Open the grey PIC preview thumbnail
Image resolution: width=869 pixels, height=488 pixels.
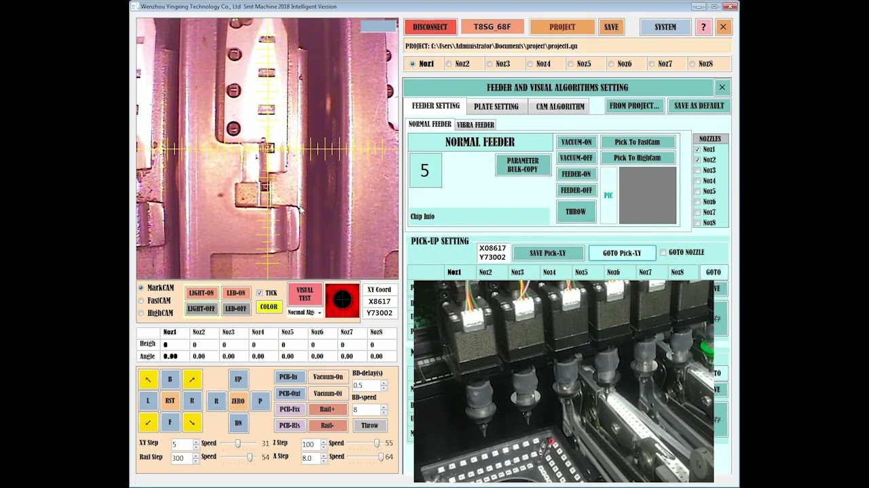click(x=648, y=195)
